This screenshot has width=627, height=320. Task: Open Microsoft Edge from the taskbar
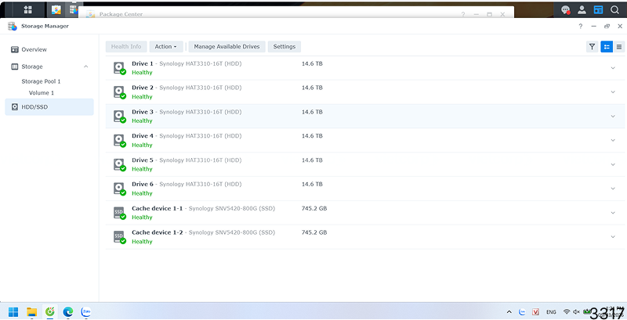(x=68, y=311)
